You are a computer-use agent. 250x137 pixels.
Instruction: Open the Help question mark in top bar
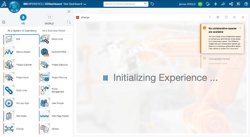pos(246,4)
